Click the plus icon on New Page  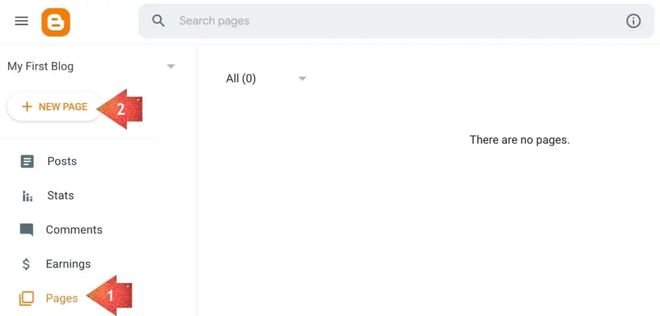pyautogui.click(x=27, y=107)
